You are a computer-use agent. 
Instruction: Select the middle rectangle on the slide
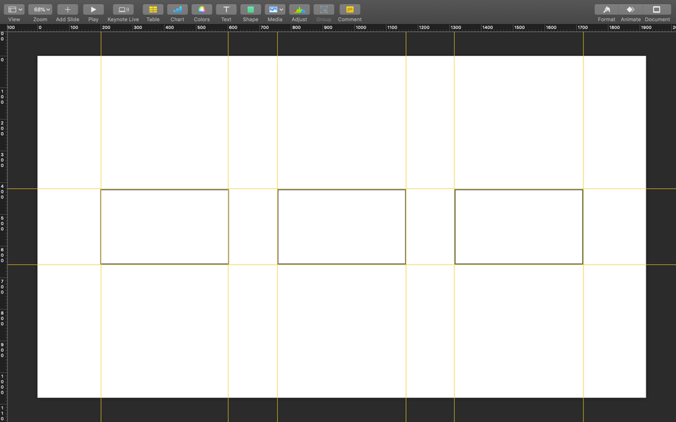click(x=341, y=226)
